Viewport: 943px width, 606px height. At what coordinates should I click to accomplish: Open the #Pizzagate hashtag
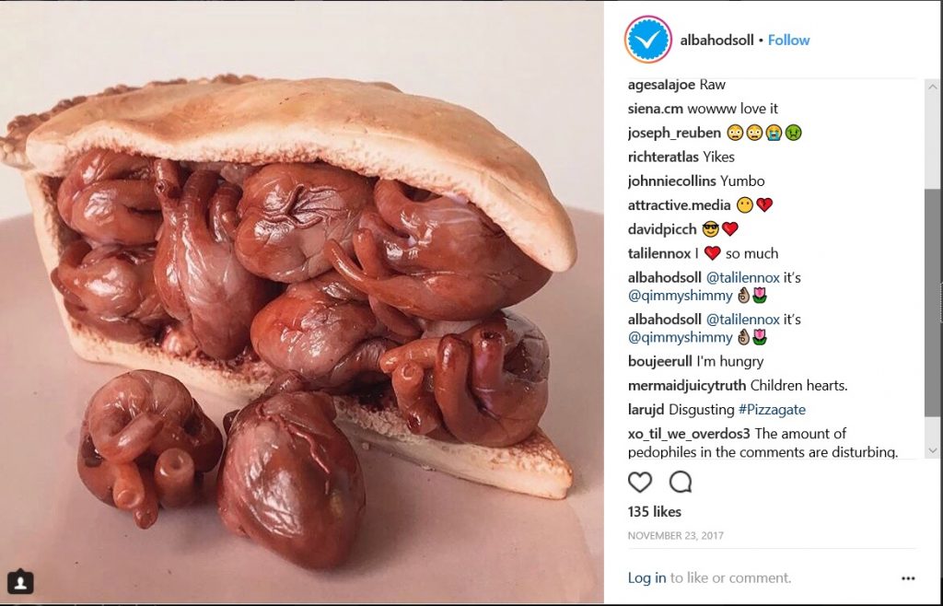coord(772,410)
